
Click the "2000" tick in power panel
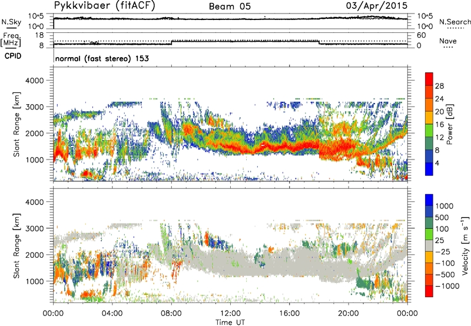34,133
